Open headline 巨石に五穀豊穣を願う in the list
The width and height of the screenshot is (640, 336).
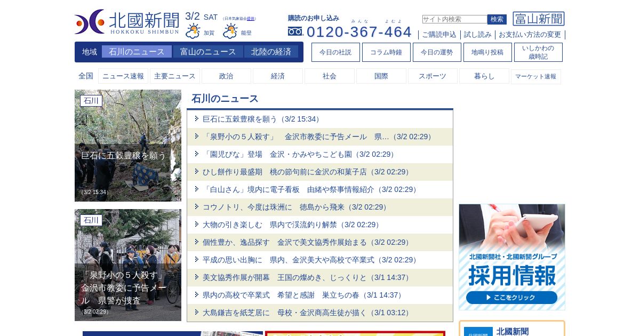[x=261, y=119]
